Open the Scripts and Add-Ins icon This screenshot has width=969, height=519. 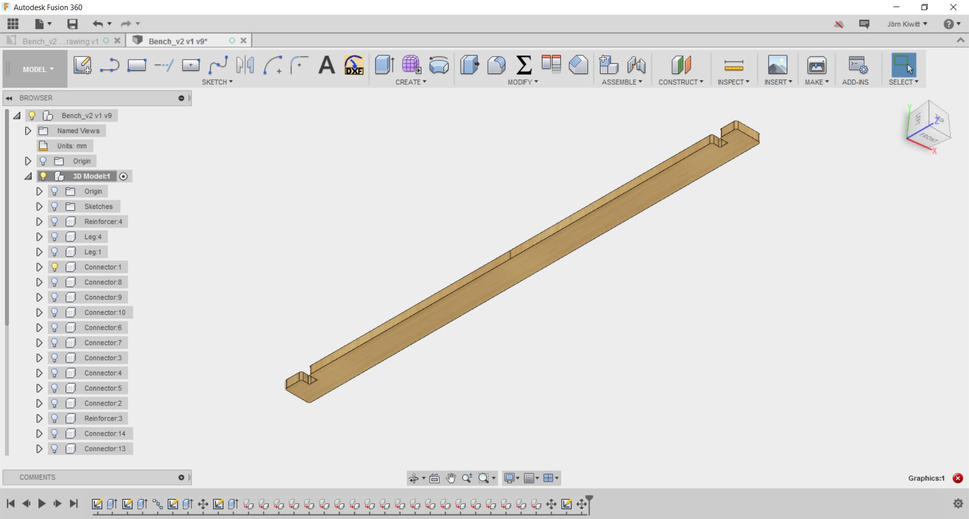click(x=857, y=65)
